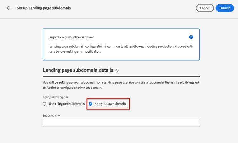Submit the landing page subdomain setup
Image resolution: width=238 pixels, height=143 pixels.
(x=225, y=8)
